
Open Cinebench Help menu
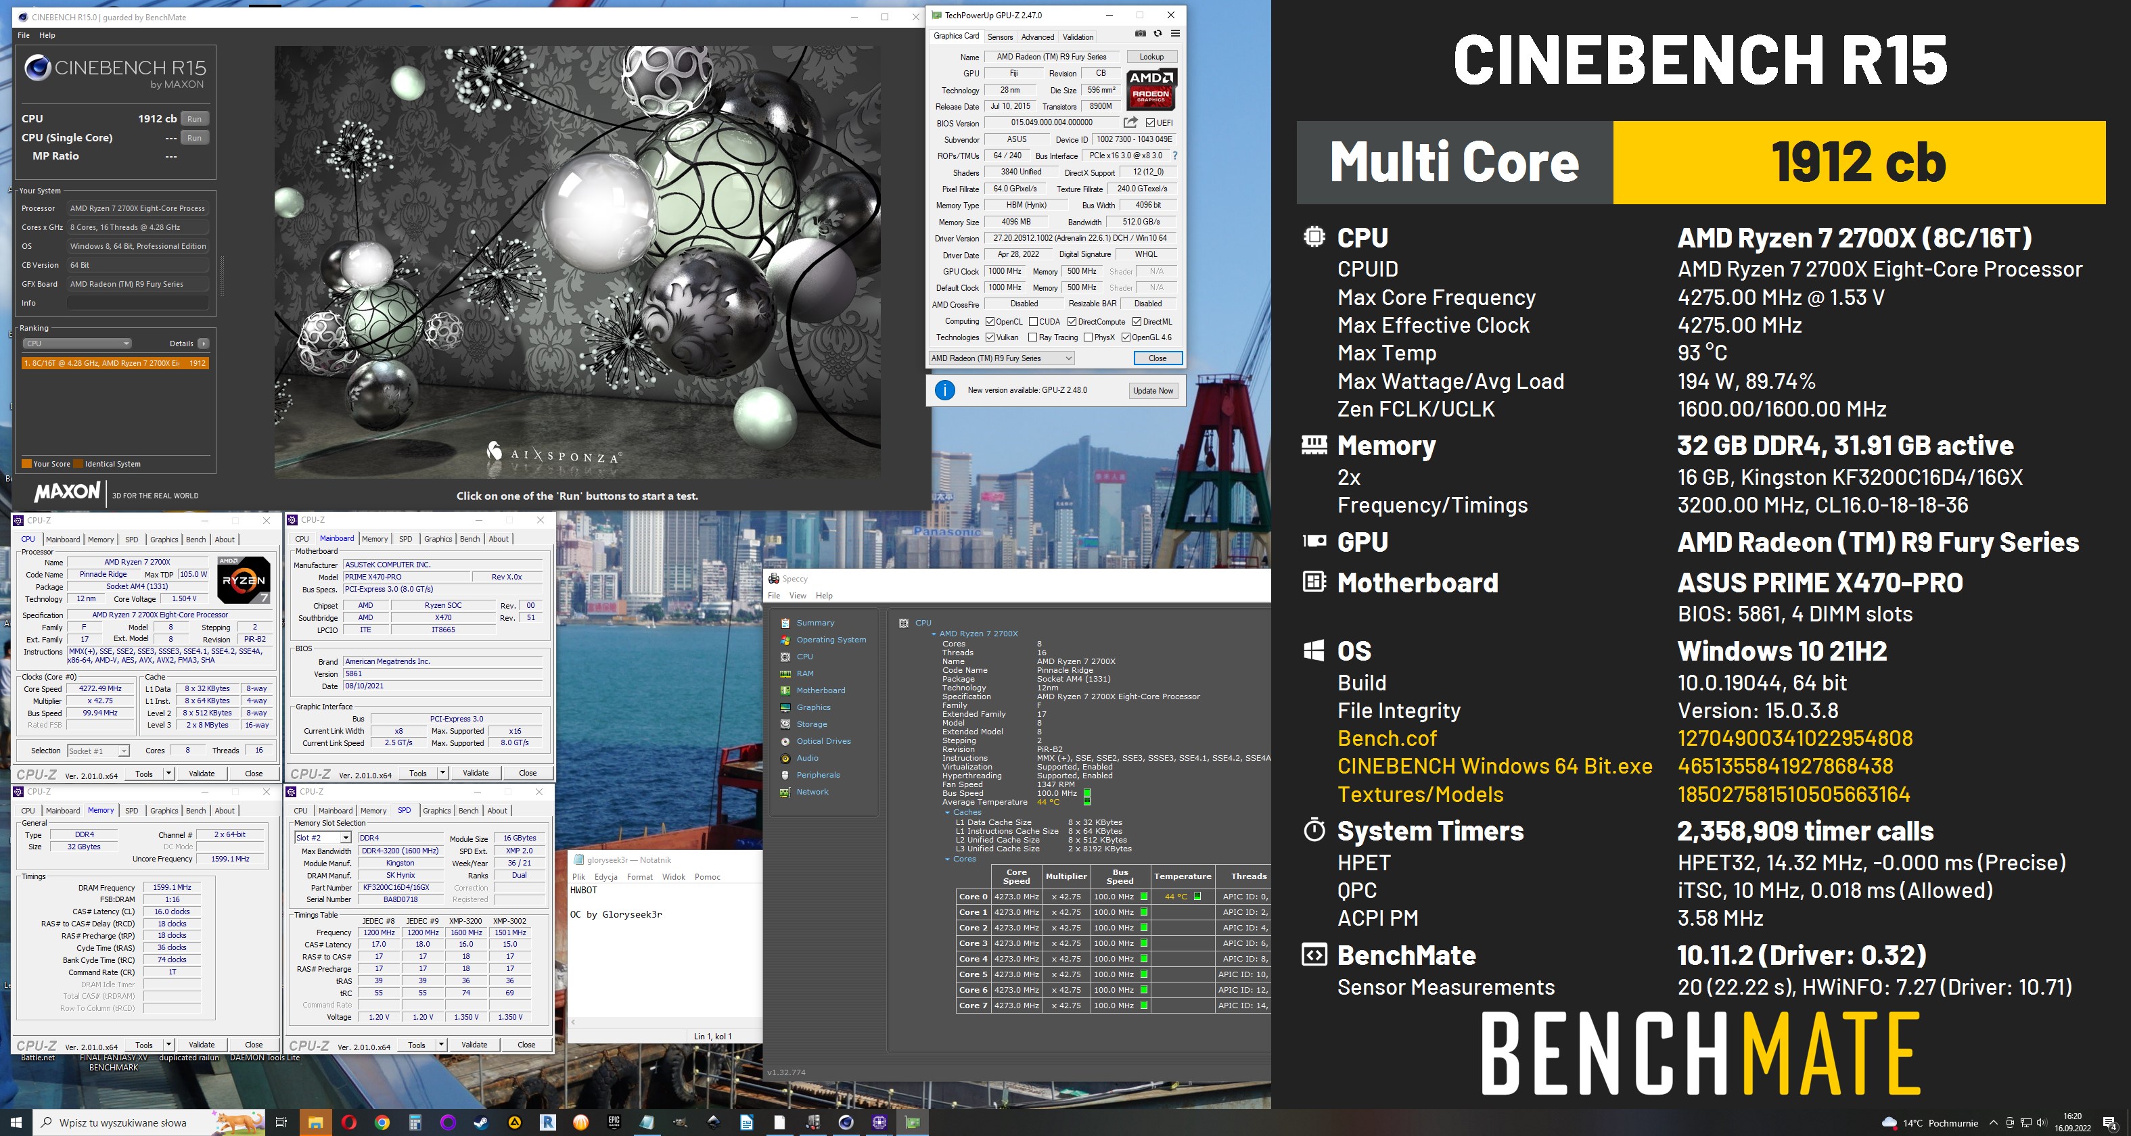[47, 34]
